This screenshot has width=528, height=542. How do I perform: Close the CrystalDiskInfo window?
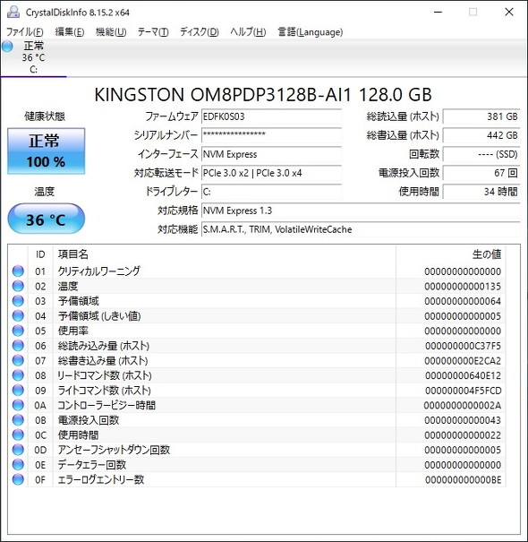(x=509, y=12)
